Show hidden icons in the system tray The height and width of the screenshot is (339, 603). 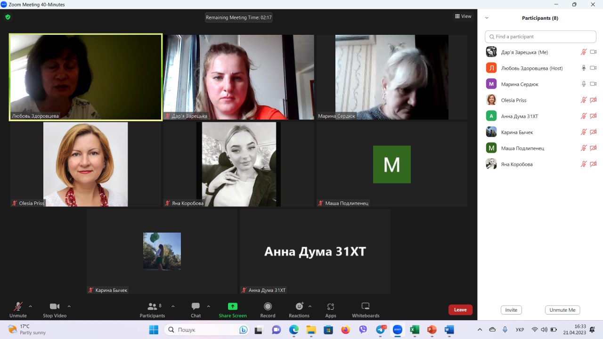pos(480,330)
